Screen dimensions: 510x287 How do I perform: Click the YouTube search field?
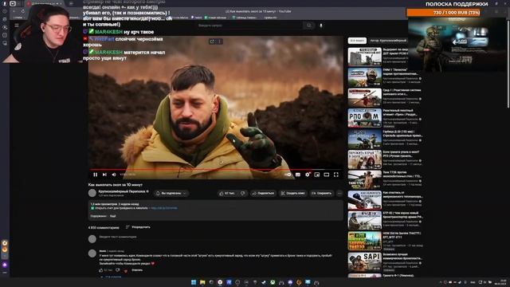click(249, 26)
